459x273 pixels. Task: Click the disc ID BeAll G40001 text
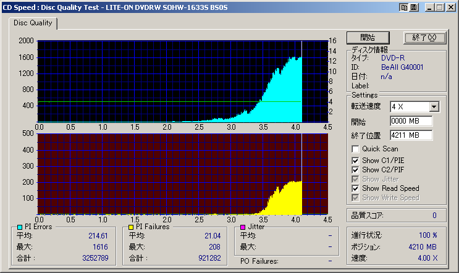[402, 67]
